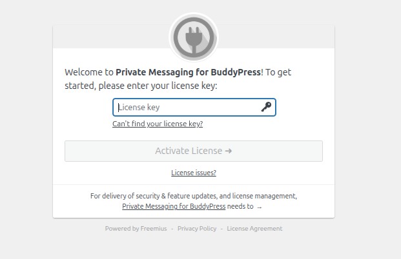Click the arrow on Activate License button
Image resolution: width=401 pixels, height=259 pixels.
point(228,151)
